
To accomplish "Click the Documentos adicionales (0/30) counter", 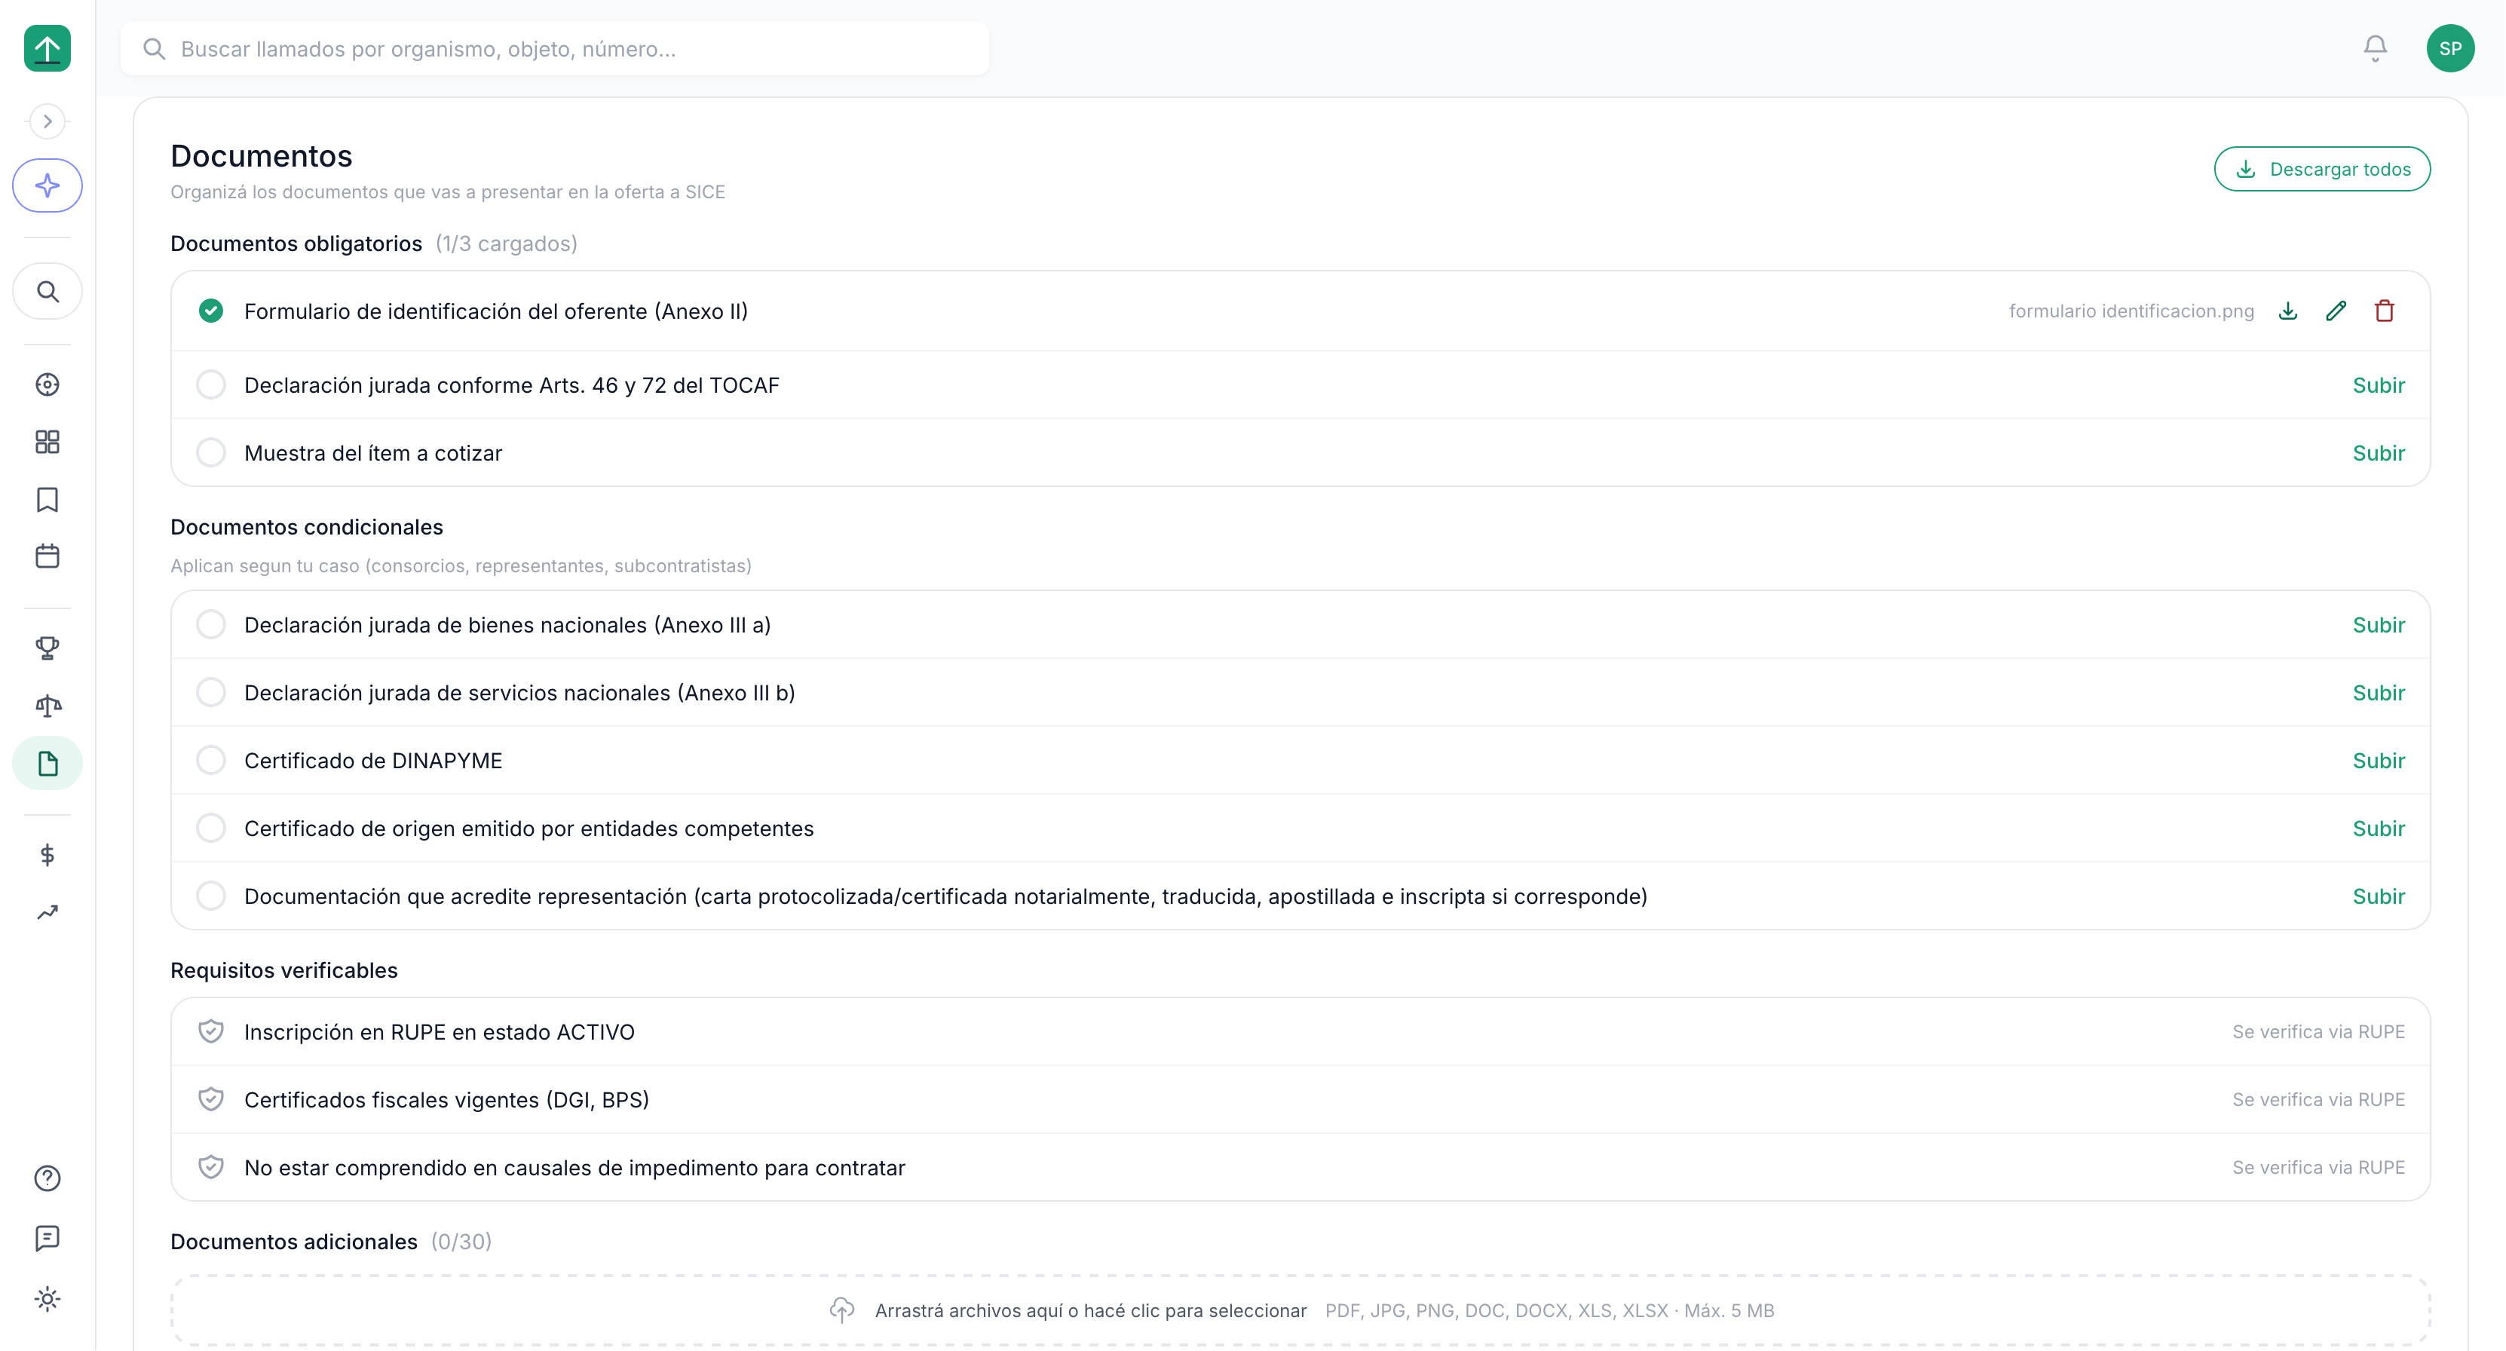I will coord(461,1241).
